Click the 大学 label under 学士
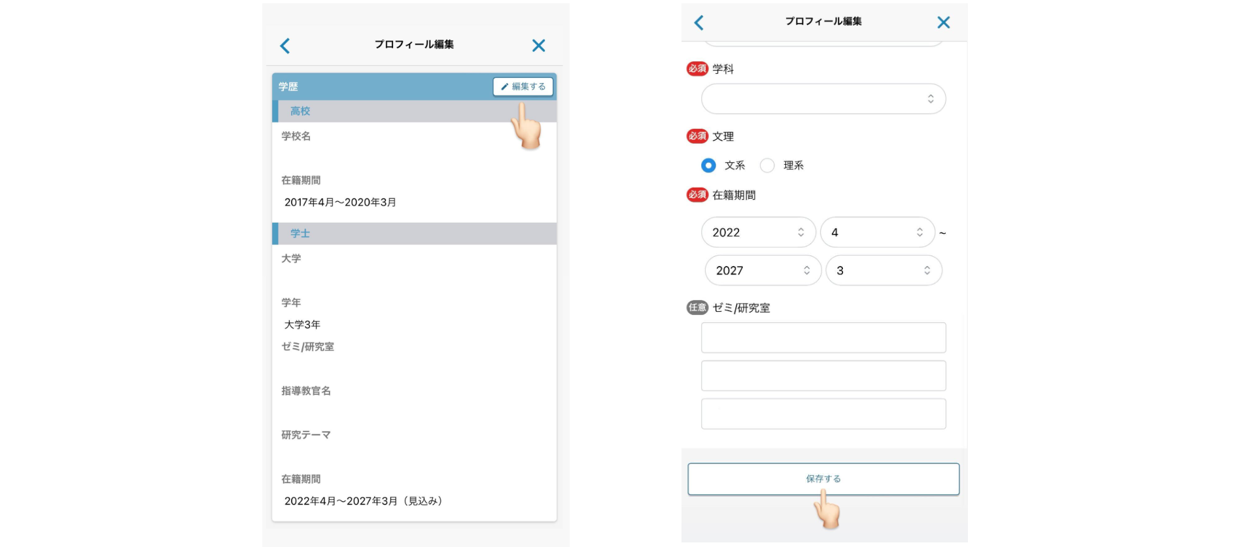1240x547 pixels. point(291,258)
